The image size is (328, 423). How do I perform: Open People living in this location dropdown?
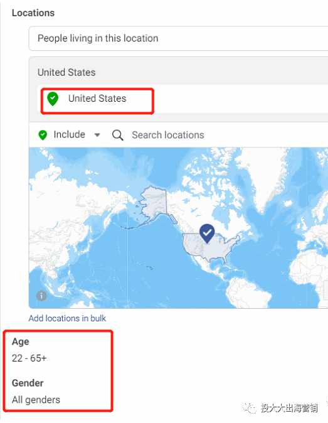pyautogui.click(x=178, y=38)
